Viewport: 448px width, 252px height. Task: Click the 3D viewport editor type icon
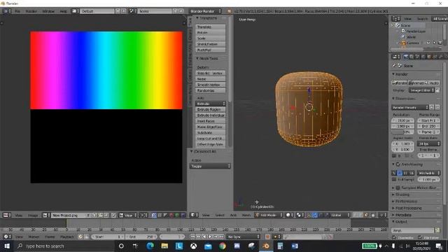pyautogui.click(x=195, y=215)
